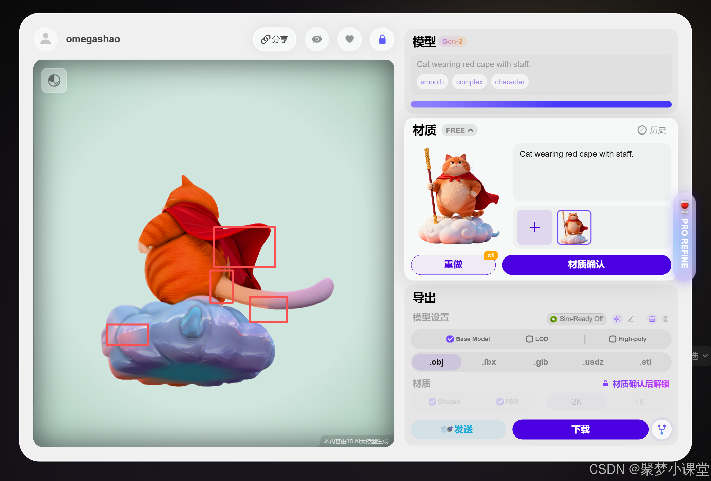
Task: Click the plus add reference image tile
Action: pyautogui.click(x=534, y=227)
